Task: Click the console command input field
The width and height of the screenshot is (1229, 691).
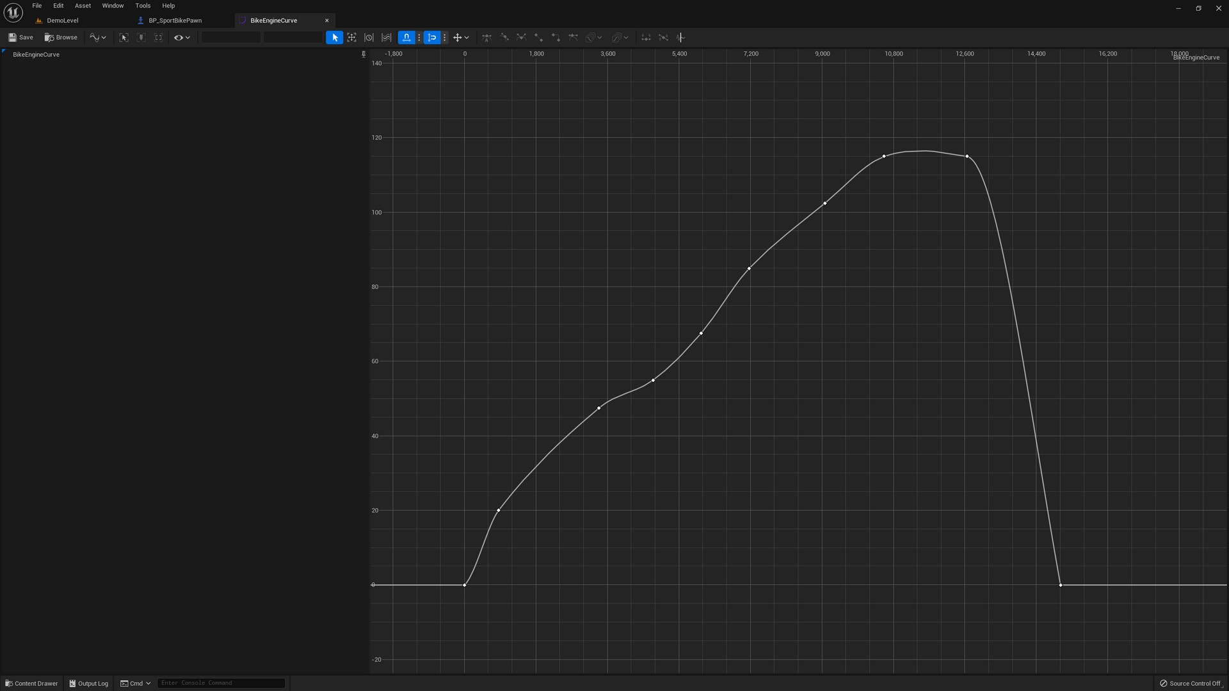Action: coord(221,683)
